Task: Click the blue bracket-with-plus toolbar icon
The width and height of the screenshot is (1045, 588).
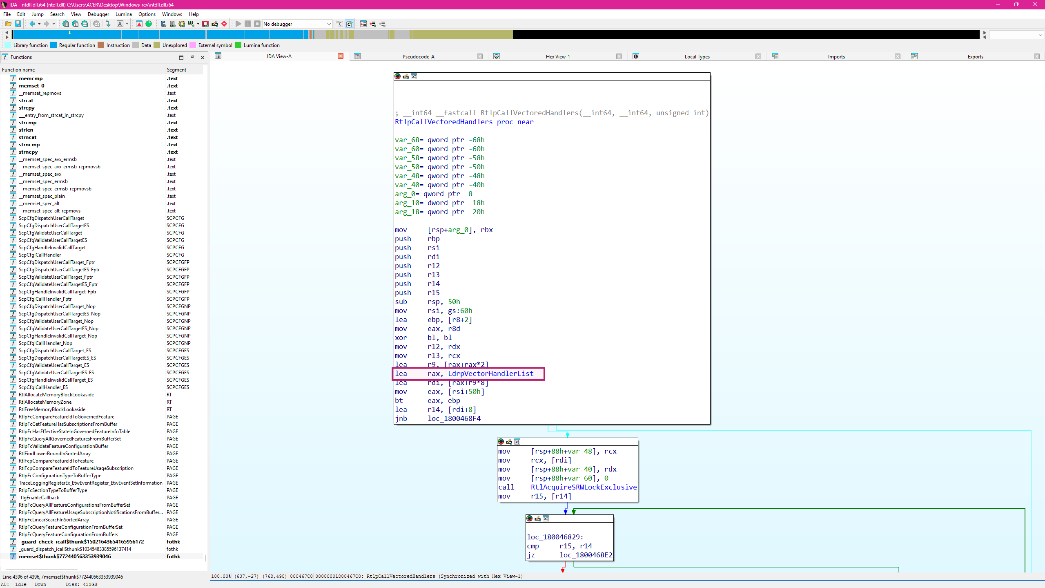Action: (163, 24)
